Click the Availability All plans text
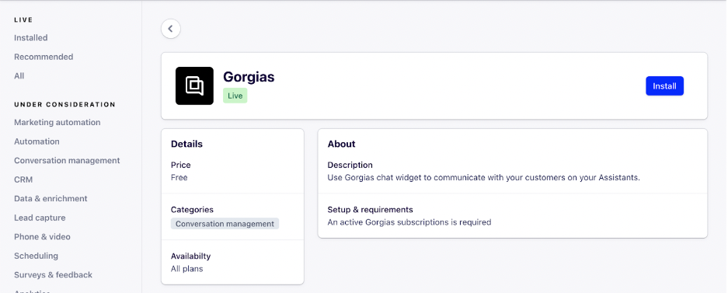 (186, 268)
